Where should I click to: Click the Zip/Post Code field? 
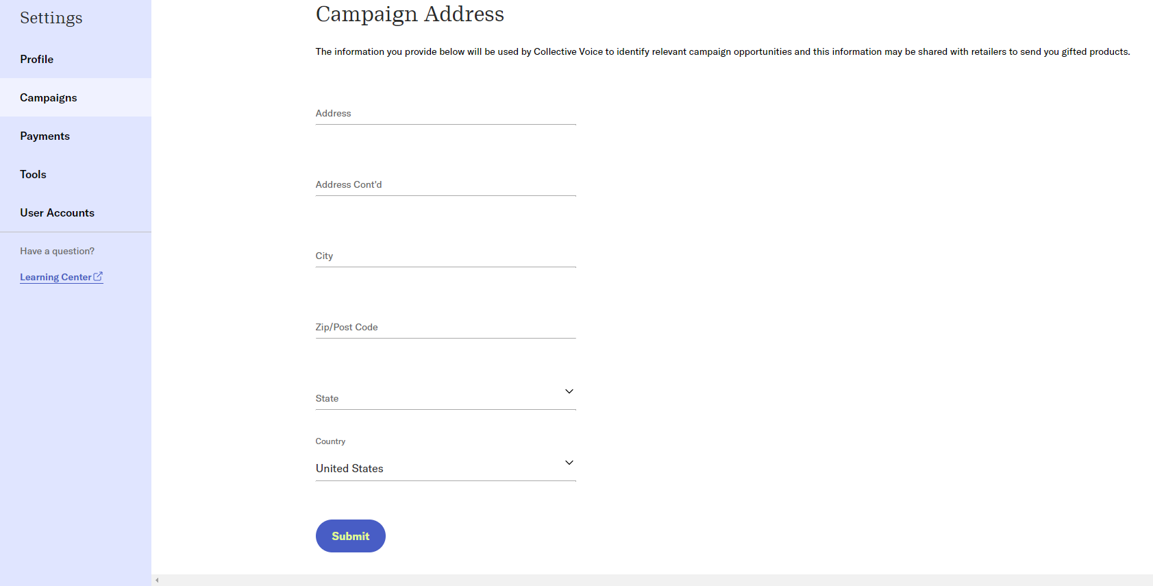(x=445, y=327)
